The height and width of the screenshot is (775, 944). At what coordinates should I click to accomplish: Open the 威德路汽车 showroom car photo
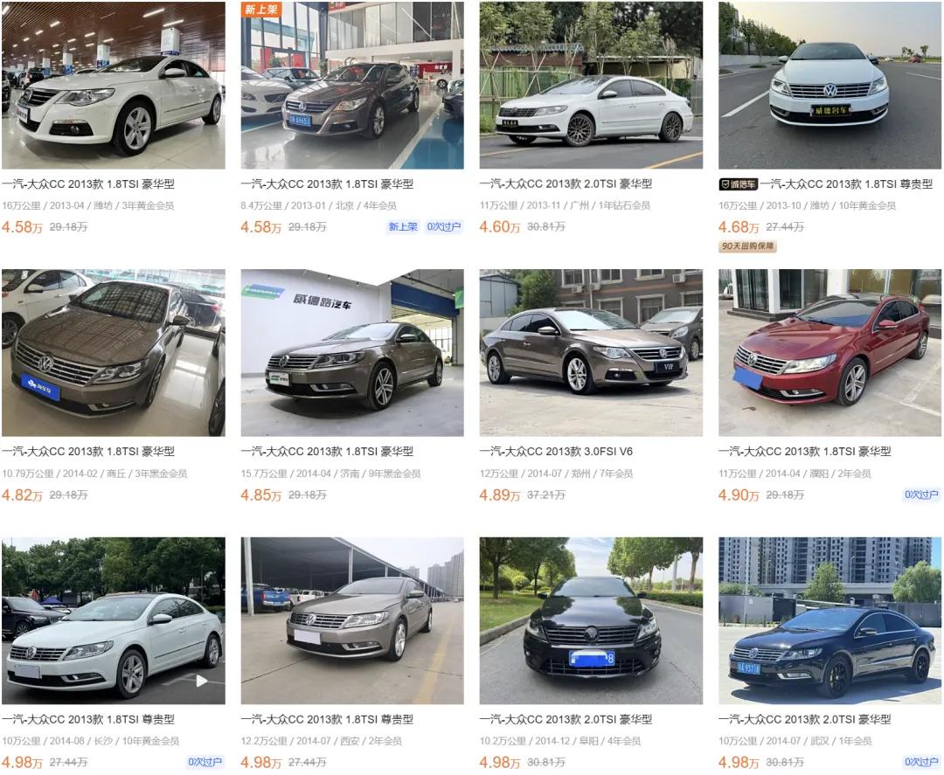[352, 353]
